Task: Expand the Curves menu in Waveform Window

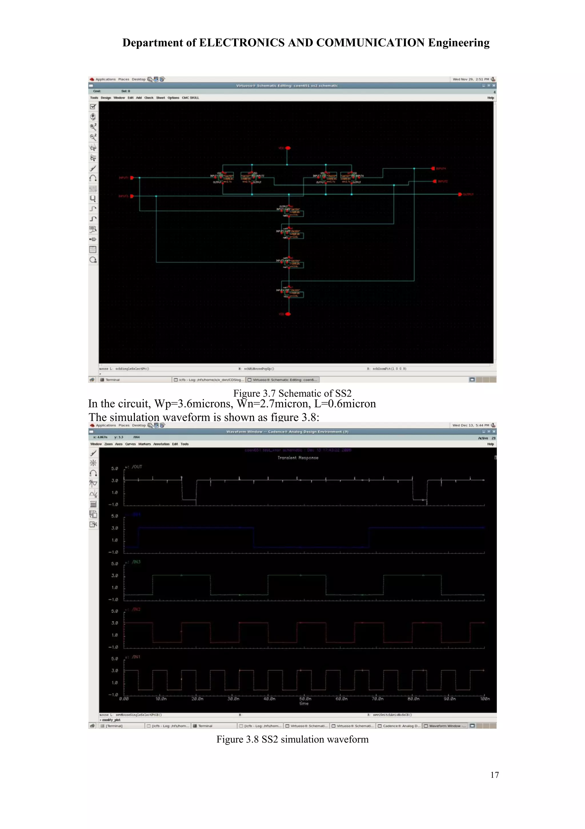Action: (x=131, y=444)
